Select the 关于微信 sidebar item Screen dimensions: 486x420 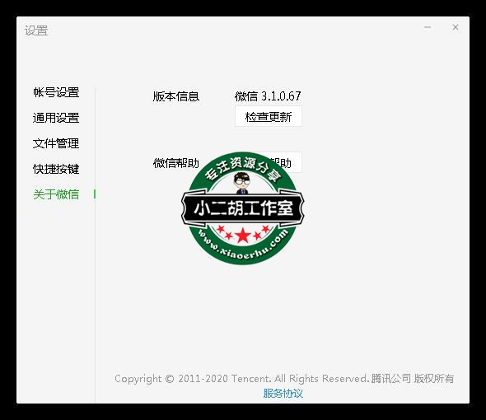click(x=56, y=194)
